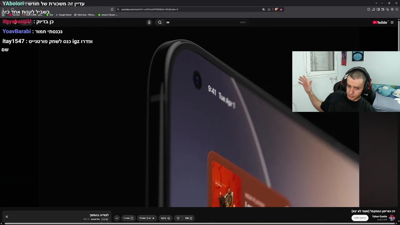Open the VPN shield icon in toolbar
Image resolution: width=400 pixels, height=225 pixels.
pos(392,9)
